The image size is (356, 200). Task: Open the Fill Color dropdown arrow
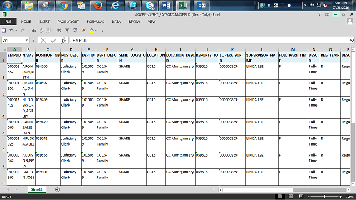click(96, 31)
